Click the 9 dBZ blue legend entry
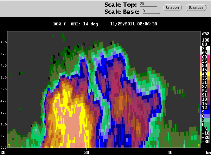Image resolution: width=211 pixels, height=155 pixels. click(205, 112)
